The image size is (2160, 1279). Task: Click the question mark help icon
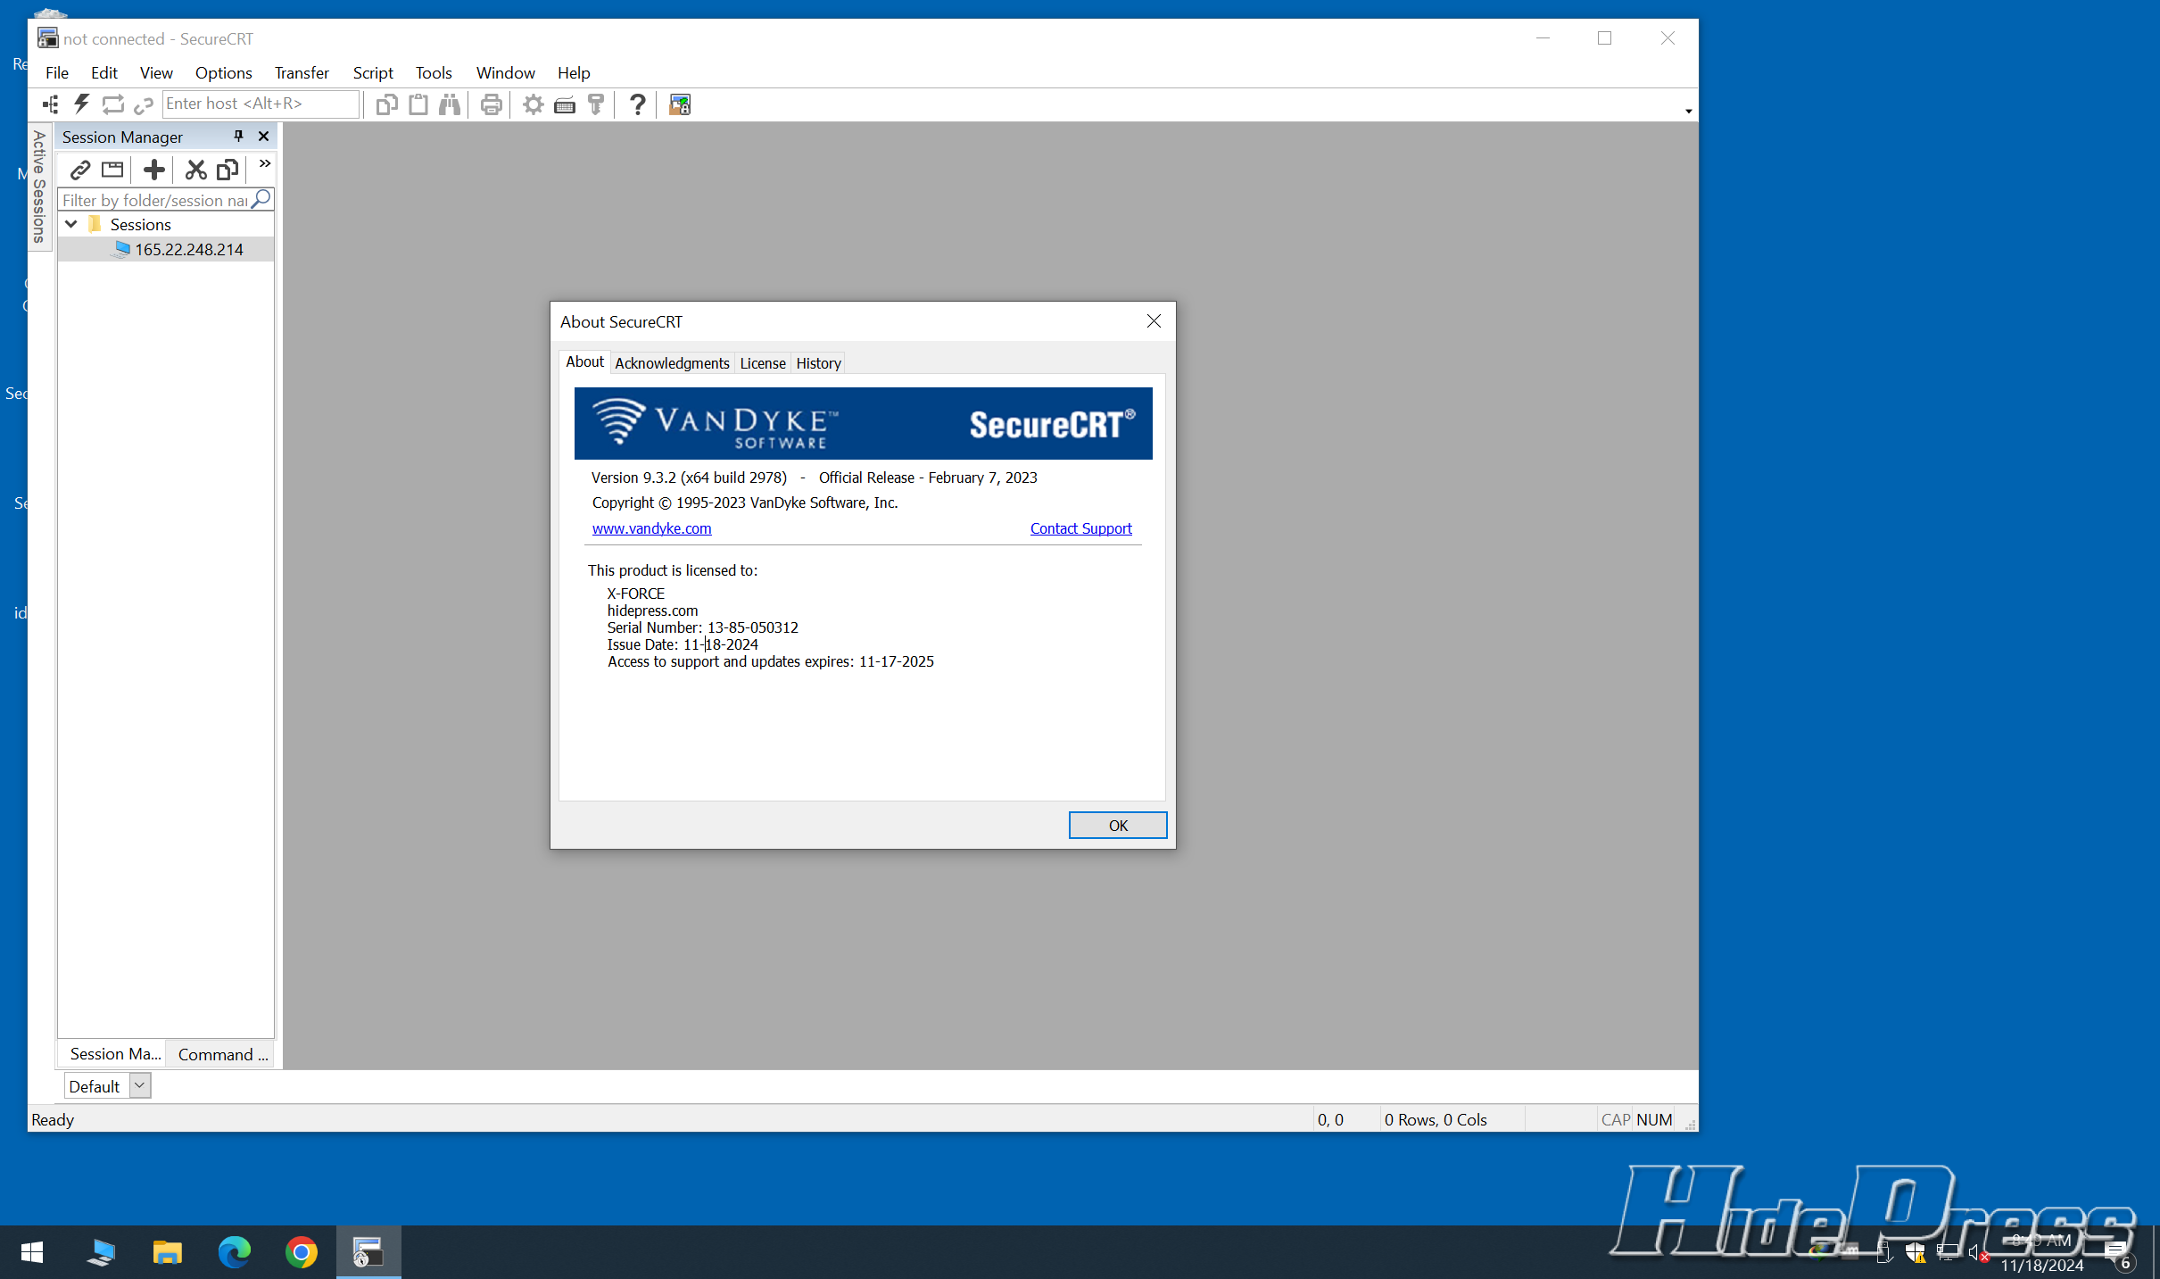coord(637,104)
